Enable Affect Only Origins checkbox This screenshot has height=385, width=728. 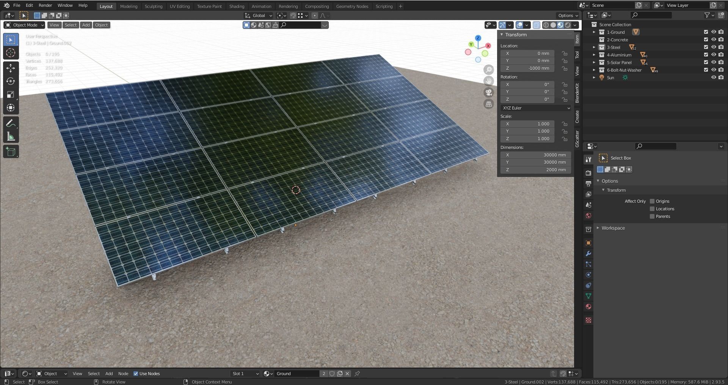(x=652, y=201)
